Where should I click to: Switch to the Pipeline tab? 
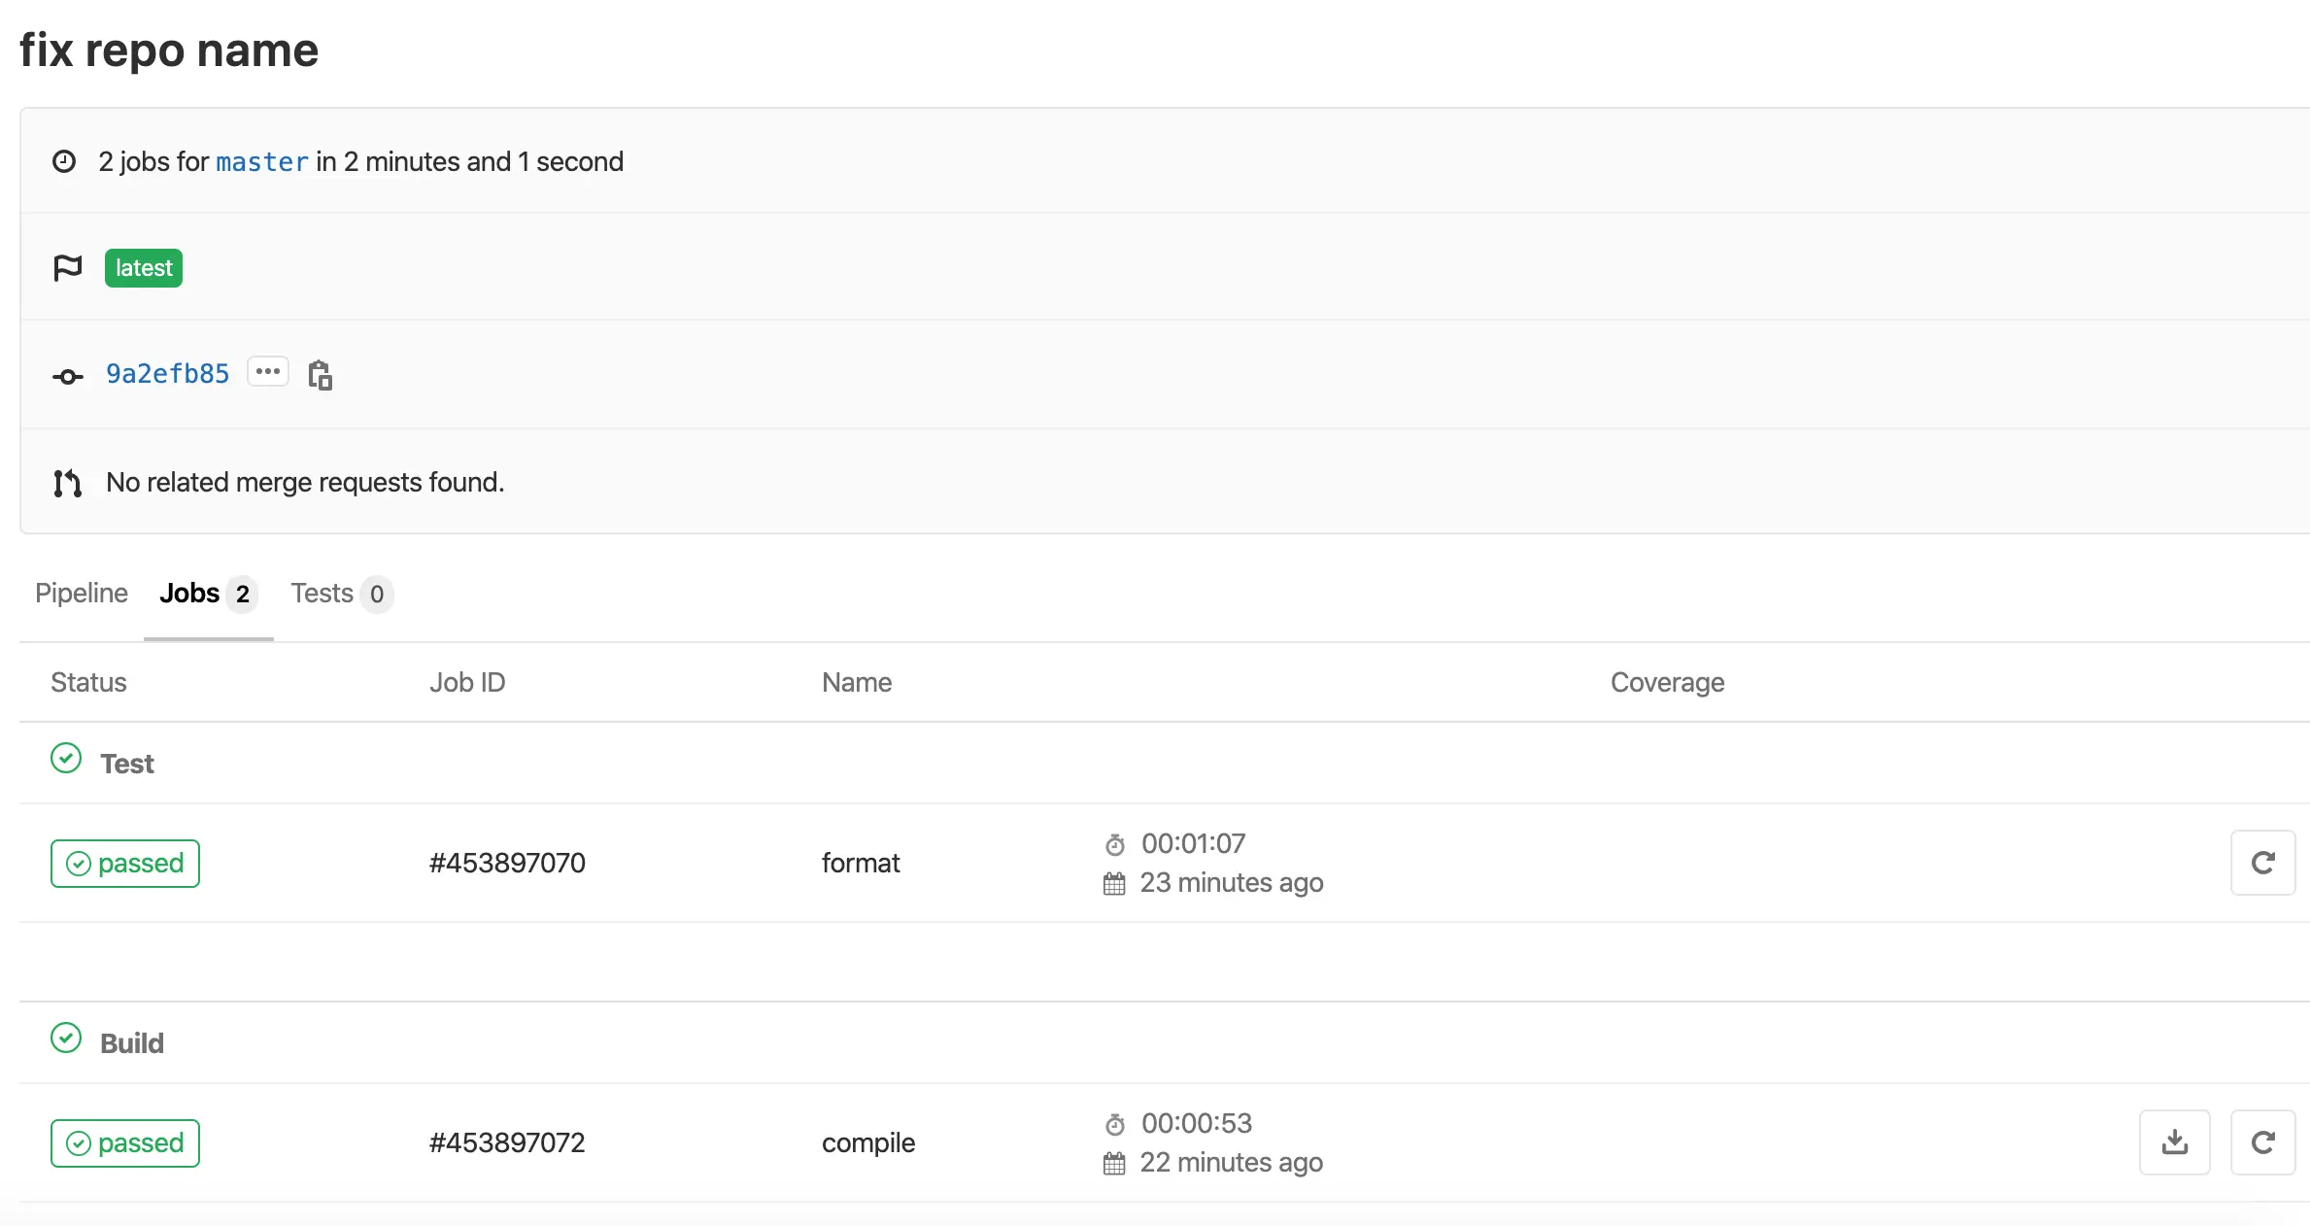(82, 594)
